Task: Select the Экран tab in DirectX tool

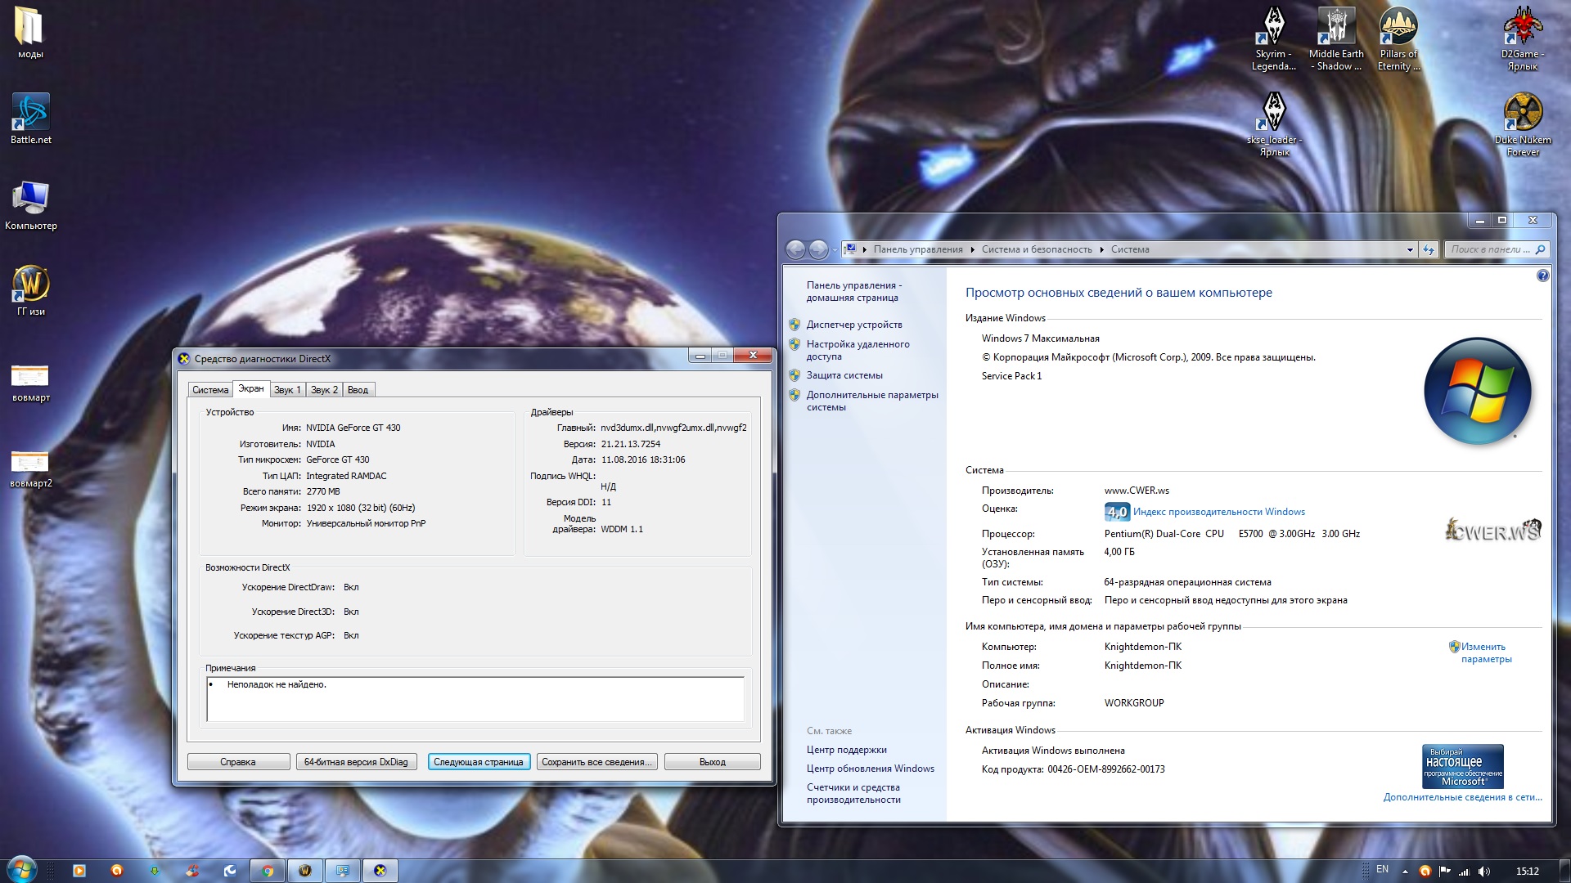Action: point(251,389)
